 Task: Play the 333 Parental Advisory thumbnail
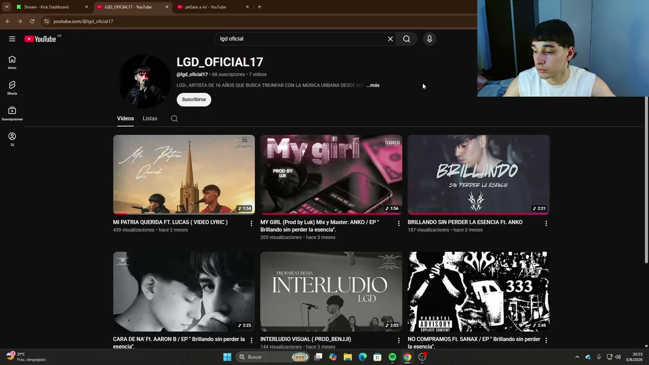pos(479,291)
